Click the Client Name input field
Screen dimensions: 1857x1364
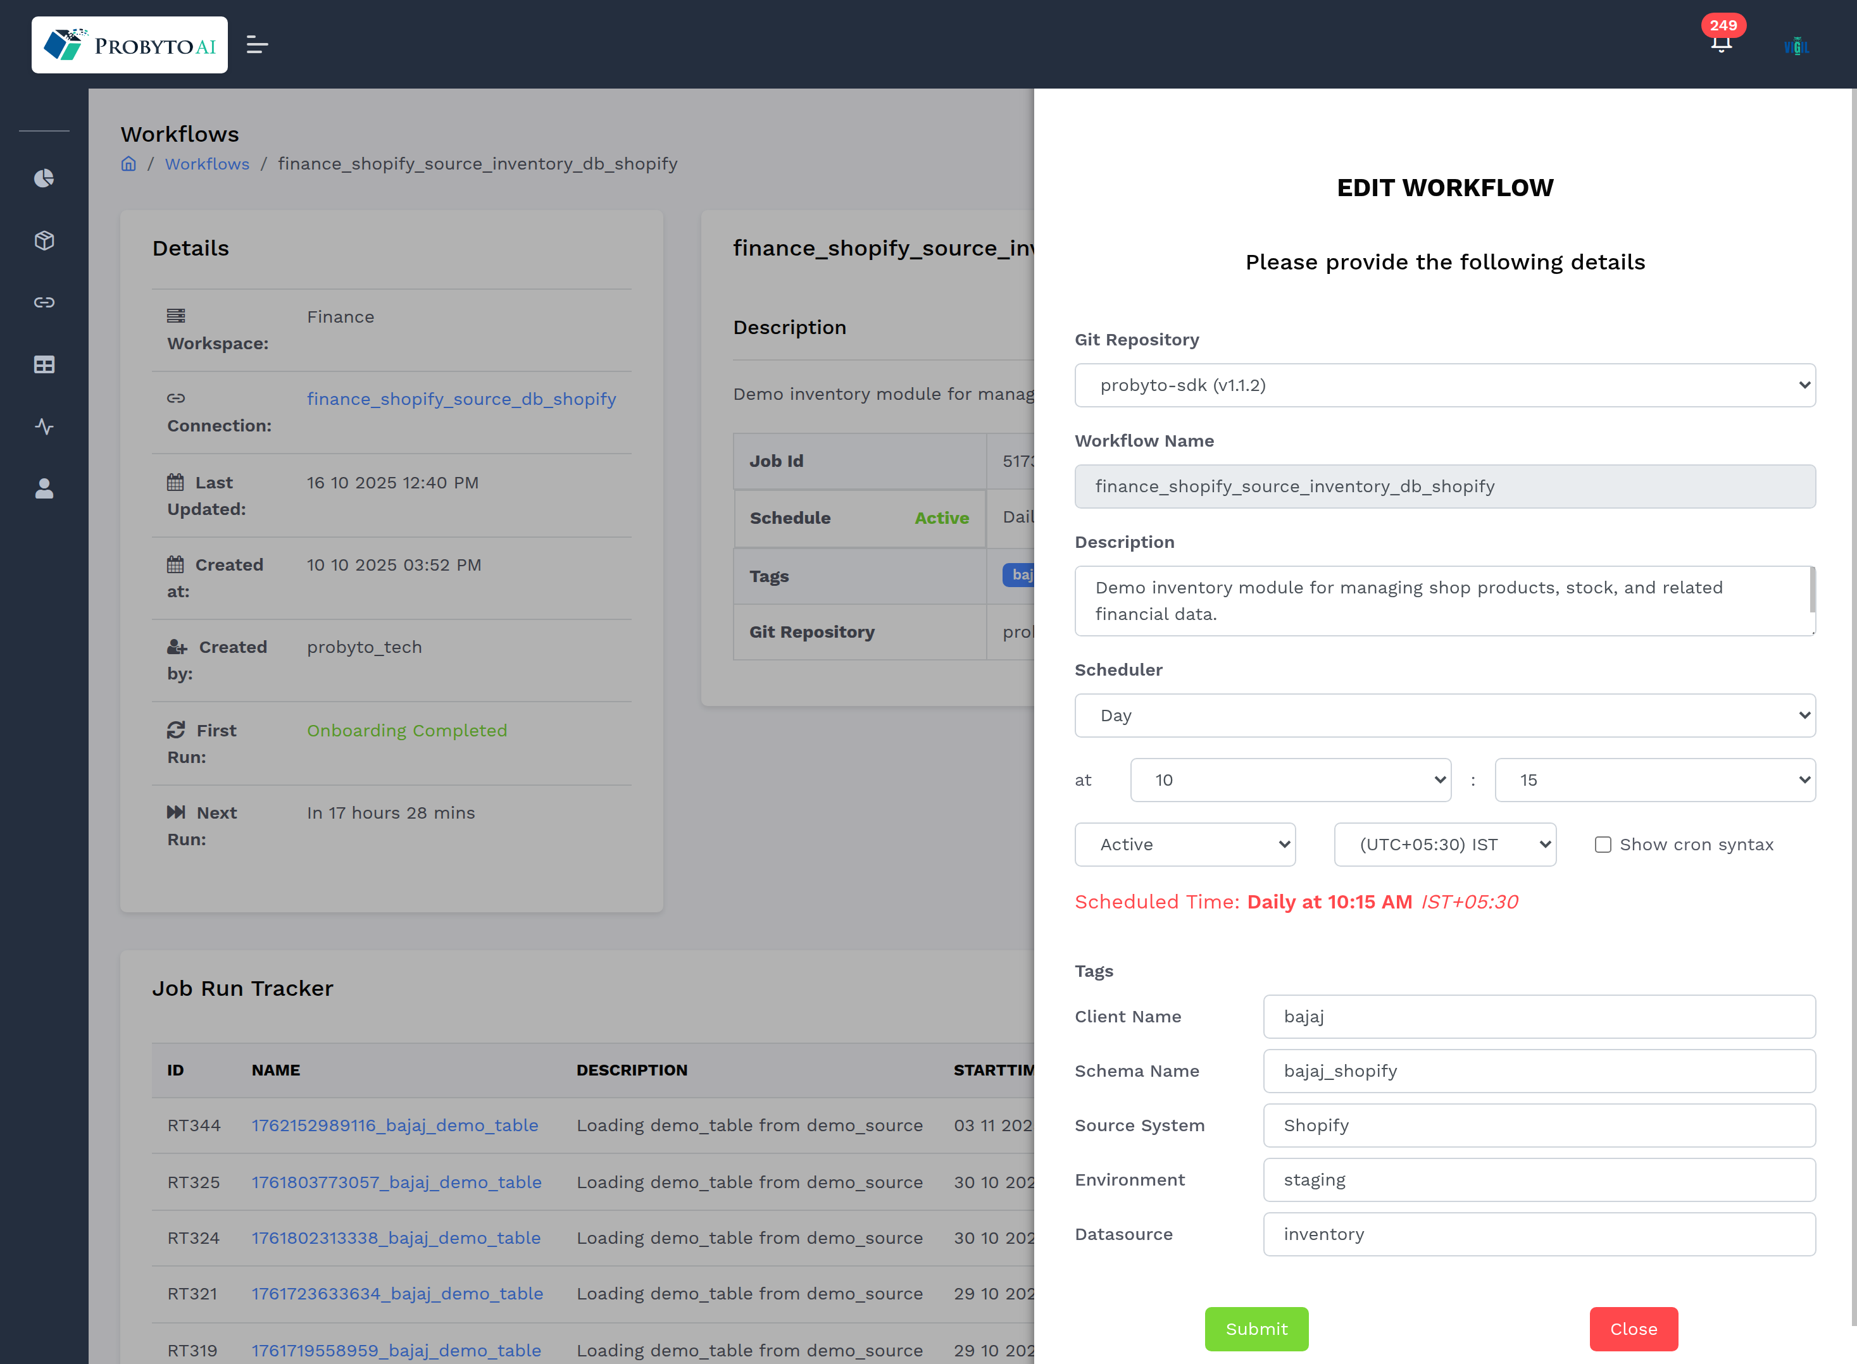coord(1538,1017)
